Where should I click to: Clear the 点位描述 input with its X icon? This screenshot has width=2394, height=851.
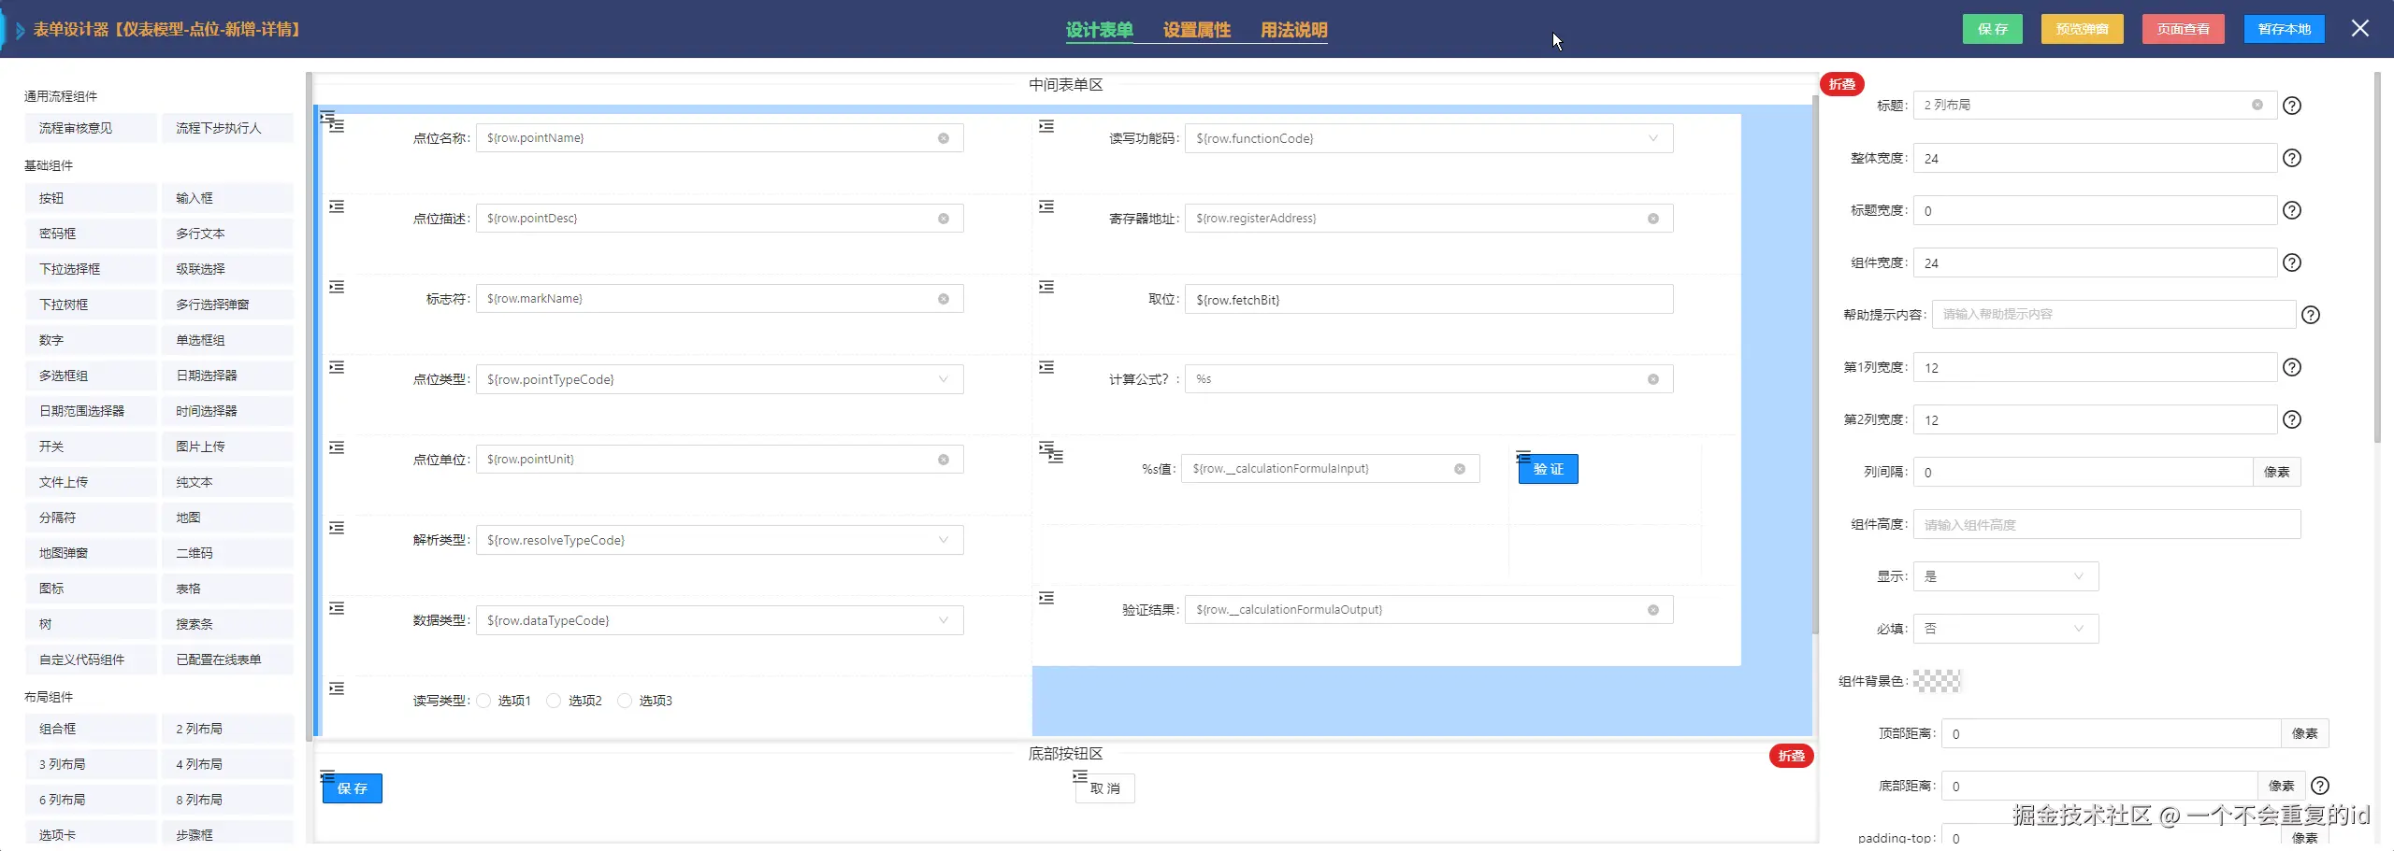click(x=944, y=219)
